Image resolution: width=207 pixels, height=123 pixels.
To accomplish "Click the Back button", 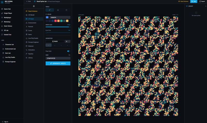I will (29, 1).
